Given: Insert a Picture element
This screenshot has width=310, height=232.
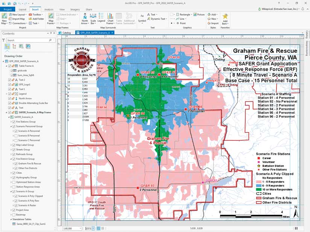Looking at the screenshot, I should pyautogui.click(x=199, y=15).
